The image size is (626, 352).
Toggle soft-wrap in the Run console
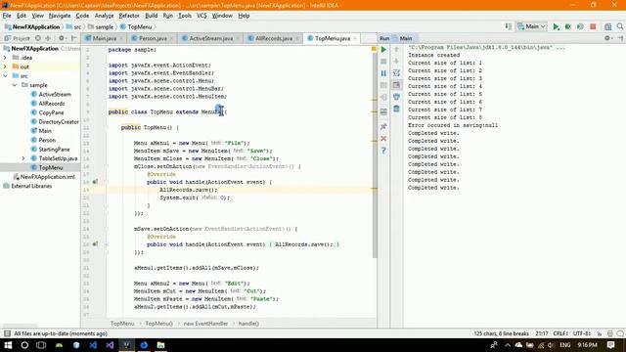coord(396,73)
